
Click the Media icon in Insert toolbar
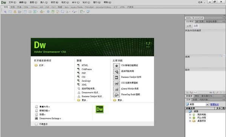pos(42,12)
